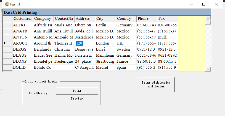Select the row header for ALFKI
This screenshot has width=225, height=116.
click(x=7, y=25)
